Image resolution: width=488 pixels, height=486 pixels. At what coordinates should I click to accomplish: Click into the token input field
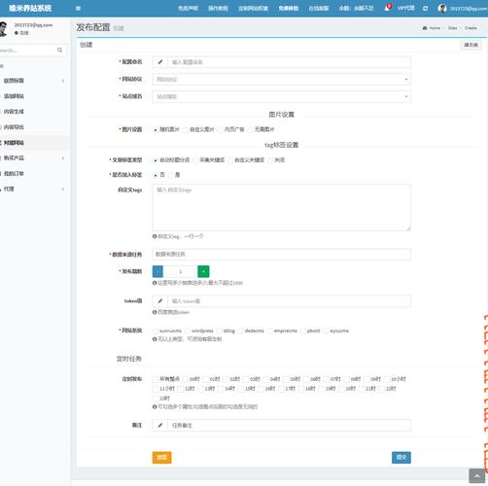pyautogui.click(x=289, y=301)
